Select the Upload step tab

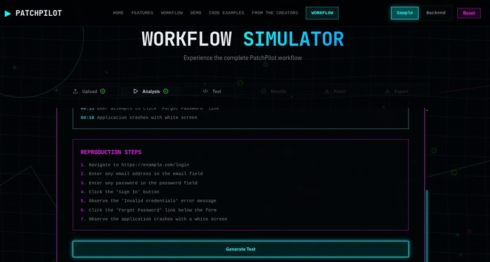[89, 91]
